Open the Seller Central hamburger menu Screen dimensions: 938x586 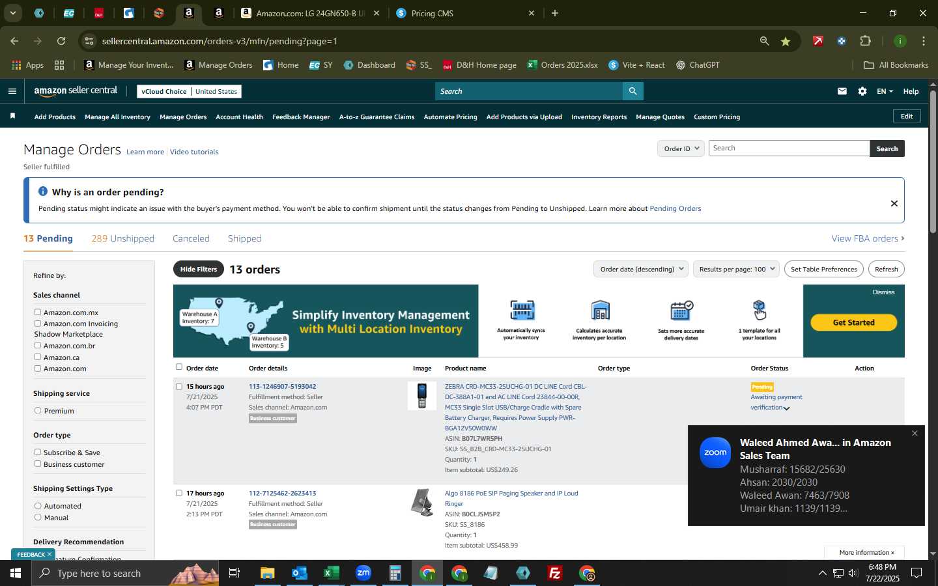[12, 91]
